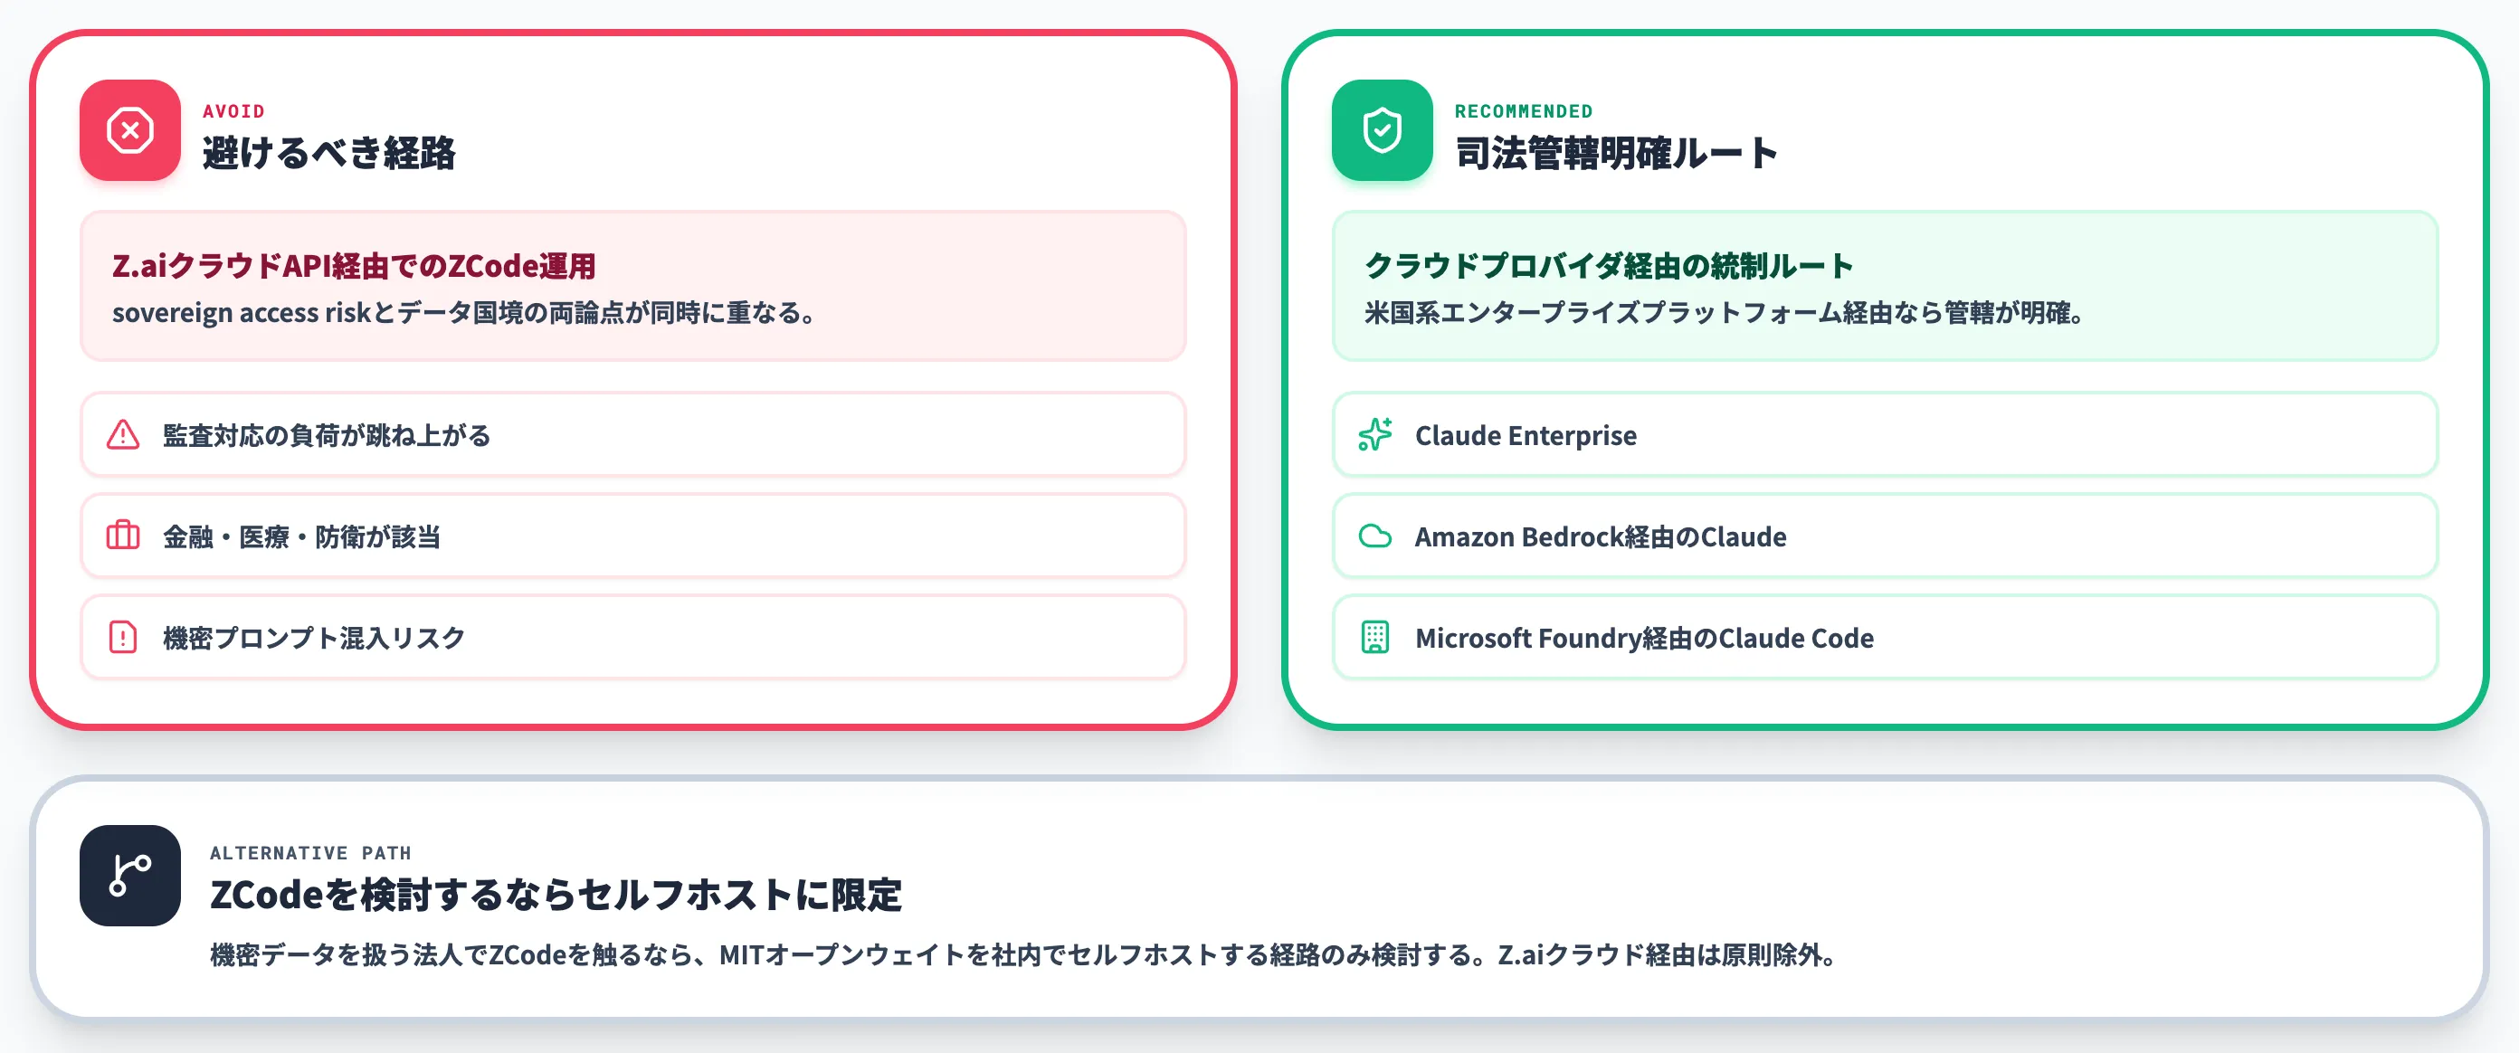Click the file alert icon beside 機密プロンプト混入リスク
2519x1053 pixels.
pyautogui.click(x=123, y=637)
